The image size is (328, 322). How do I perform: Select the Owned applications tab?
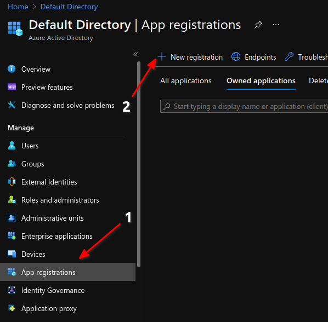261,81
